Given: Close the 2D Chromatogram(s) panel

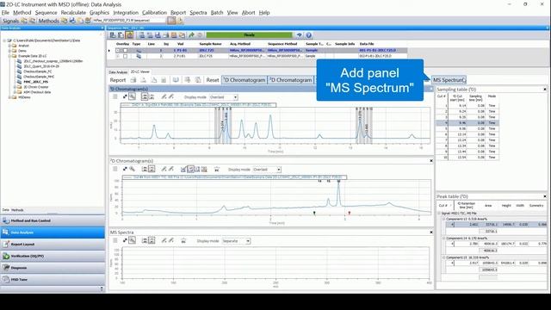Looking at the screenshot, I should point(431,161).
